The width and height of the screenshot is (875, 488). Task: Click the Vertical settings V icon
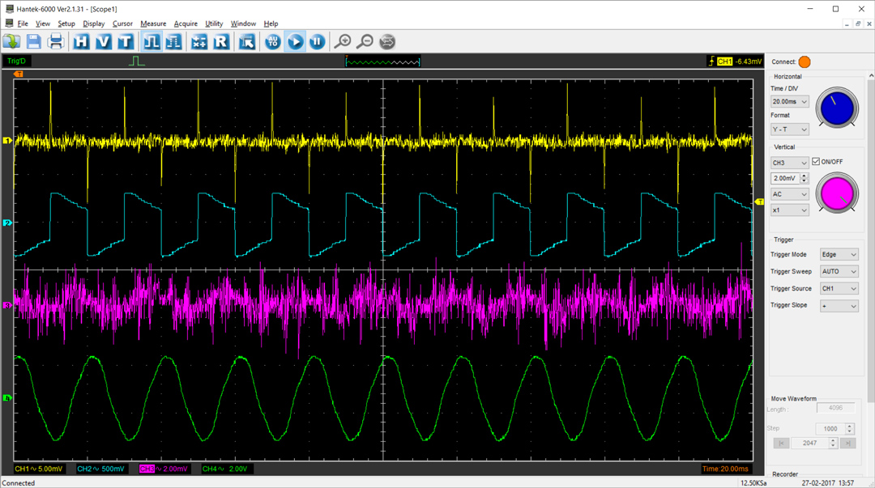click(103, 41)
